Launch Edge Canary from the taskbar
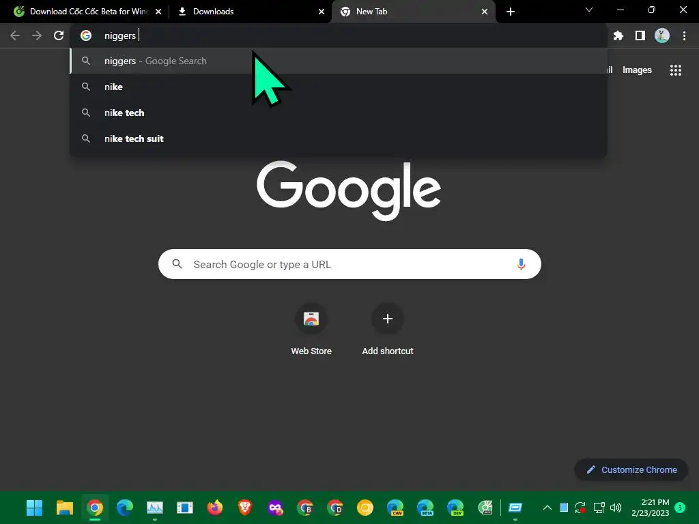This screenshot has width=699, height=524. 395,508
